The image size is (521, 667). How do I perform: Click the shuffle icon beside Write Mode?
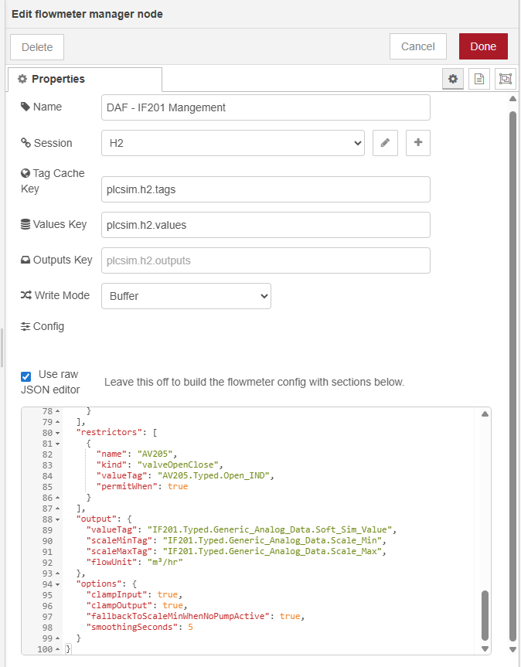26,295
